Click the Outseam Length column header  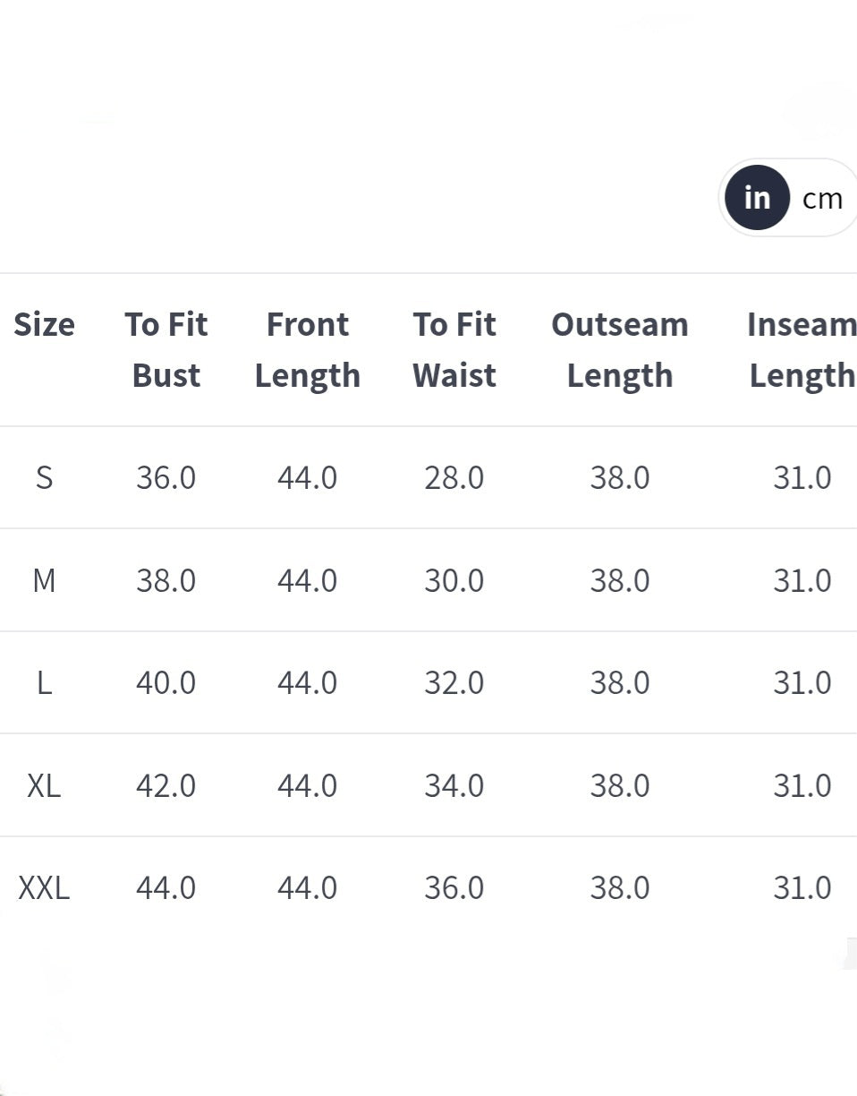pyautogui.click(x=619, y=349)
